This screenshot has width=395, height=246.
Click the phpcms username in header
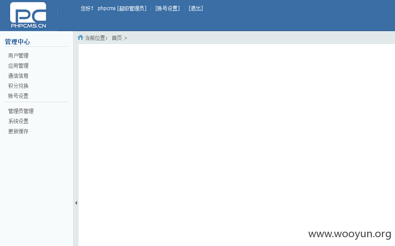tap(107, 8)
